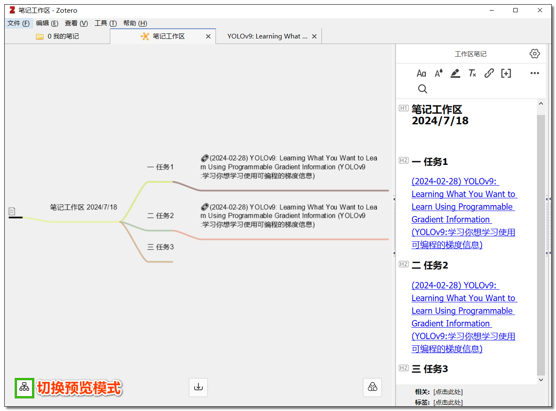
Task: Click 相关 [点击此处] link
Action: [x=448, y=392]
